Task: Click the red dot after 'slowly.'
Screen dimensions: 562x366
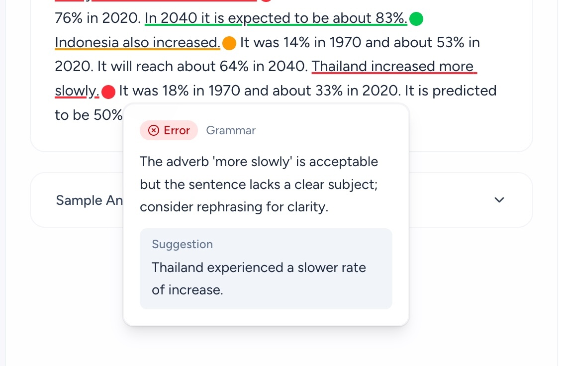Action: [108, 92]
